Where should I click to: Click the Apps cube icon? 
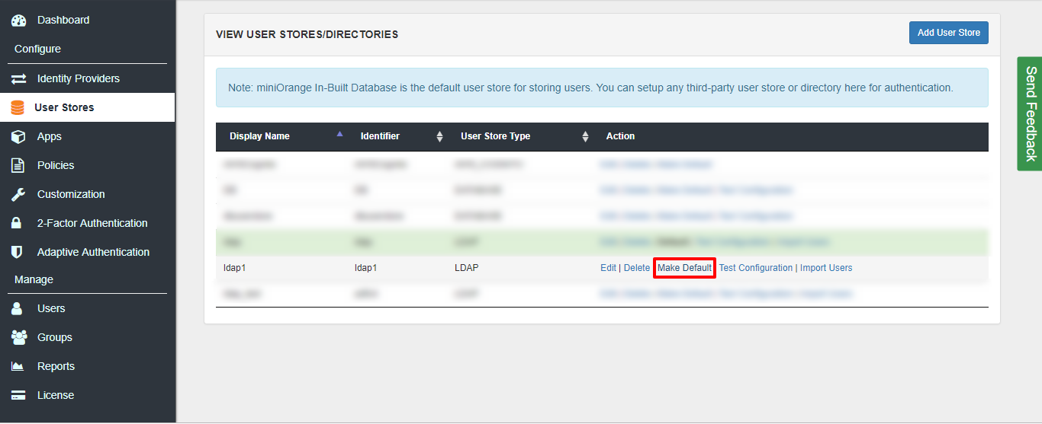(18, 137)
